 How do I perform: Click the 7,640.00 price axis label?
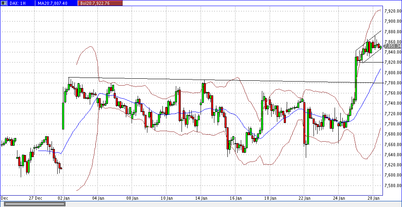point(393,155)
